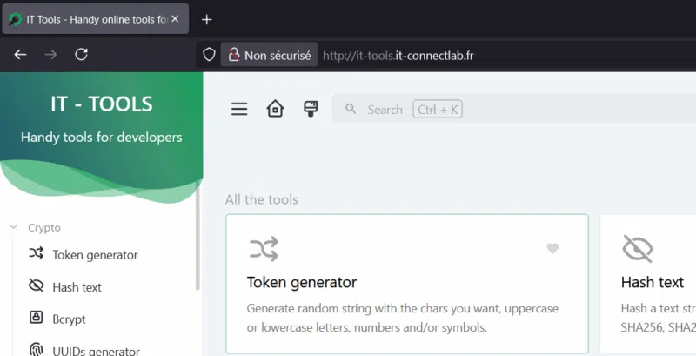
Task: Click the Non sécurisé site security badge
Action: [270, 55]
